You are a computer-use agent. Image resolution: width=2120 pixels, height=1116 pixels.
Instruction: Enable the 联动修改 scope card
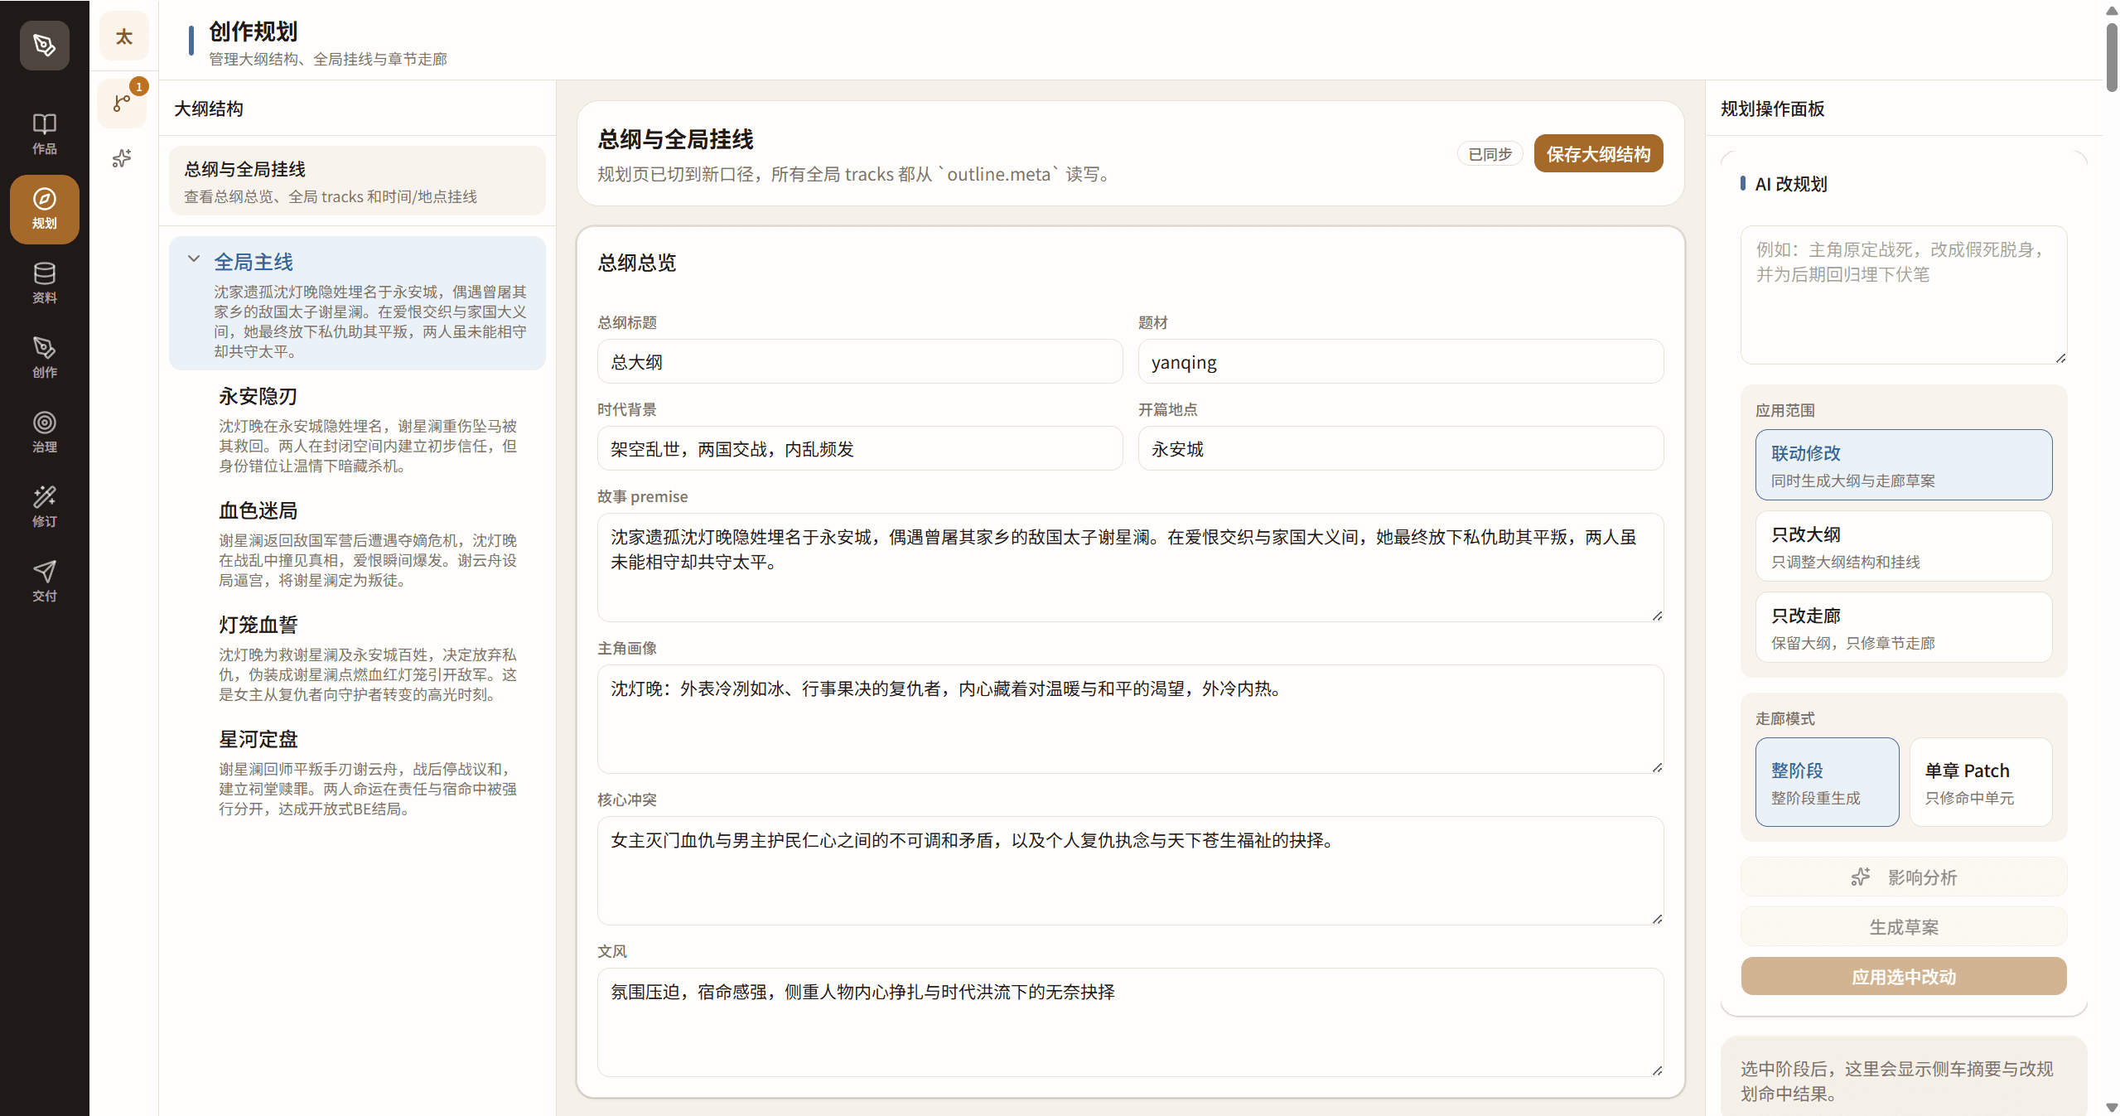tap(1903, 465)
